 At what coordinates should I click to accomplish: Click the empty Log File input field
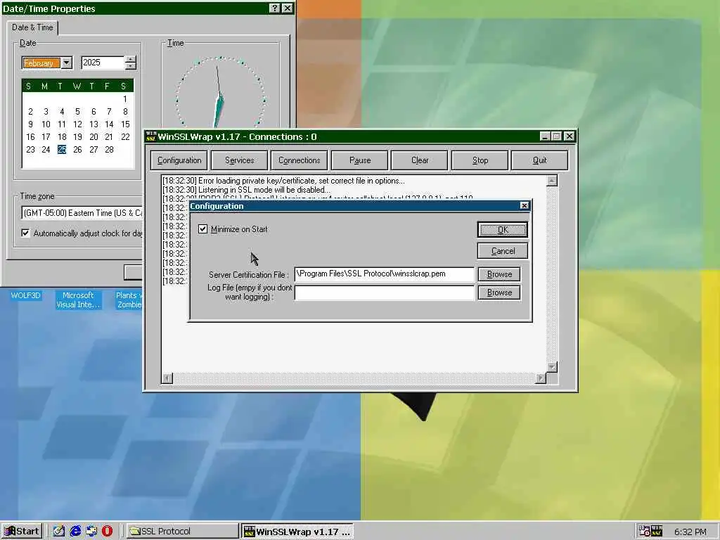(x=385, y=292)
